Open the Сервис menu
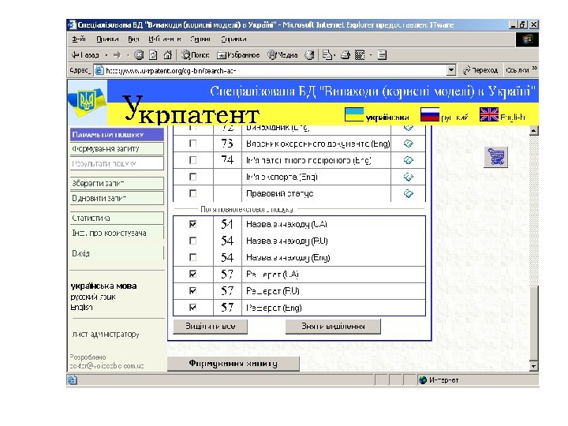The image size is (568, 426). click(200, 39)
